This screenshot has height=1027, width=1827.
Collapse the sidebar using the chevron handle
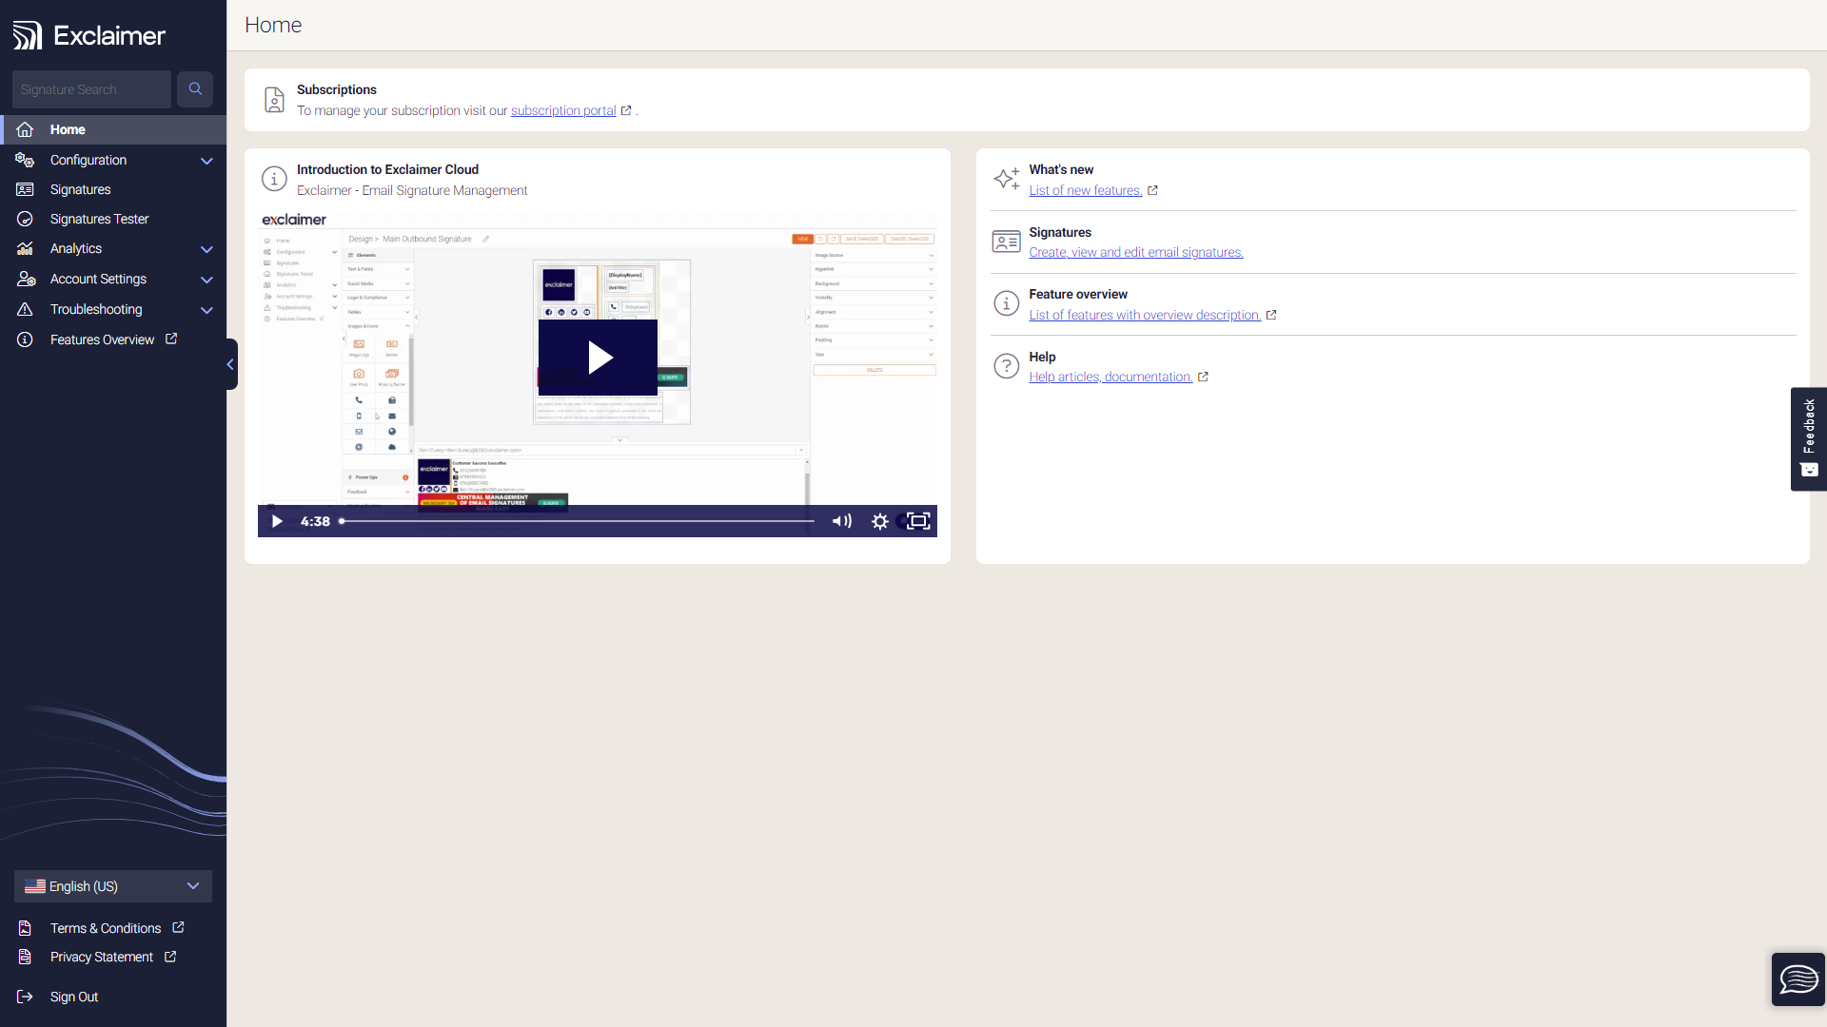tap(229, 364)
